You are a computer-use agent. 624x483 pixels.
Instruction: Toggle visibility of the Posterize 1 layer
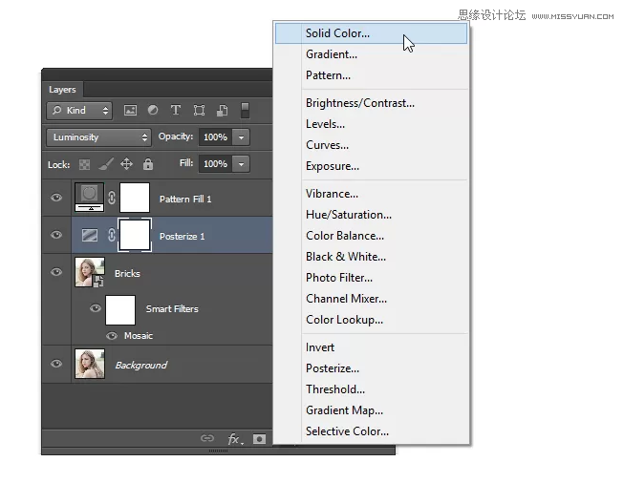pos(56,236)
